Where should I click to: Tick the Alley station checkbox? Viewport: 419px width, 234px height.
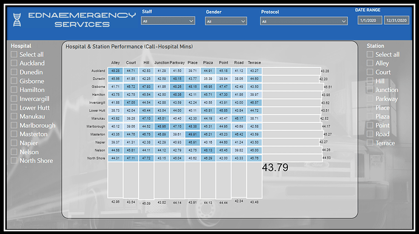pos(370,63)
